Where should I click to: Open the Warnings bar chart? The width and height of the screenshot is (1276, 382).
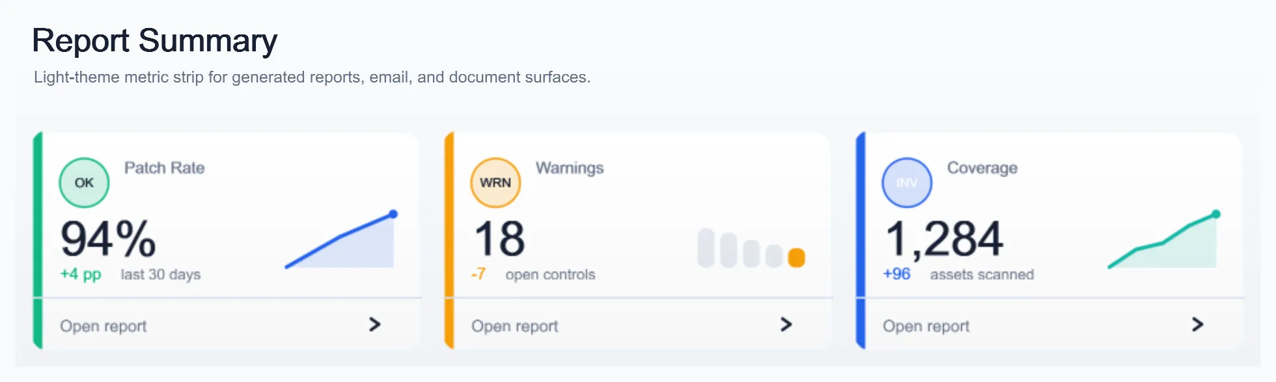click(x=751, y=248)
